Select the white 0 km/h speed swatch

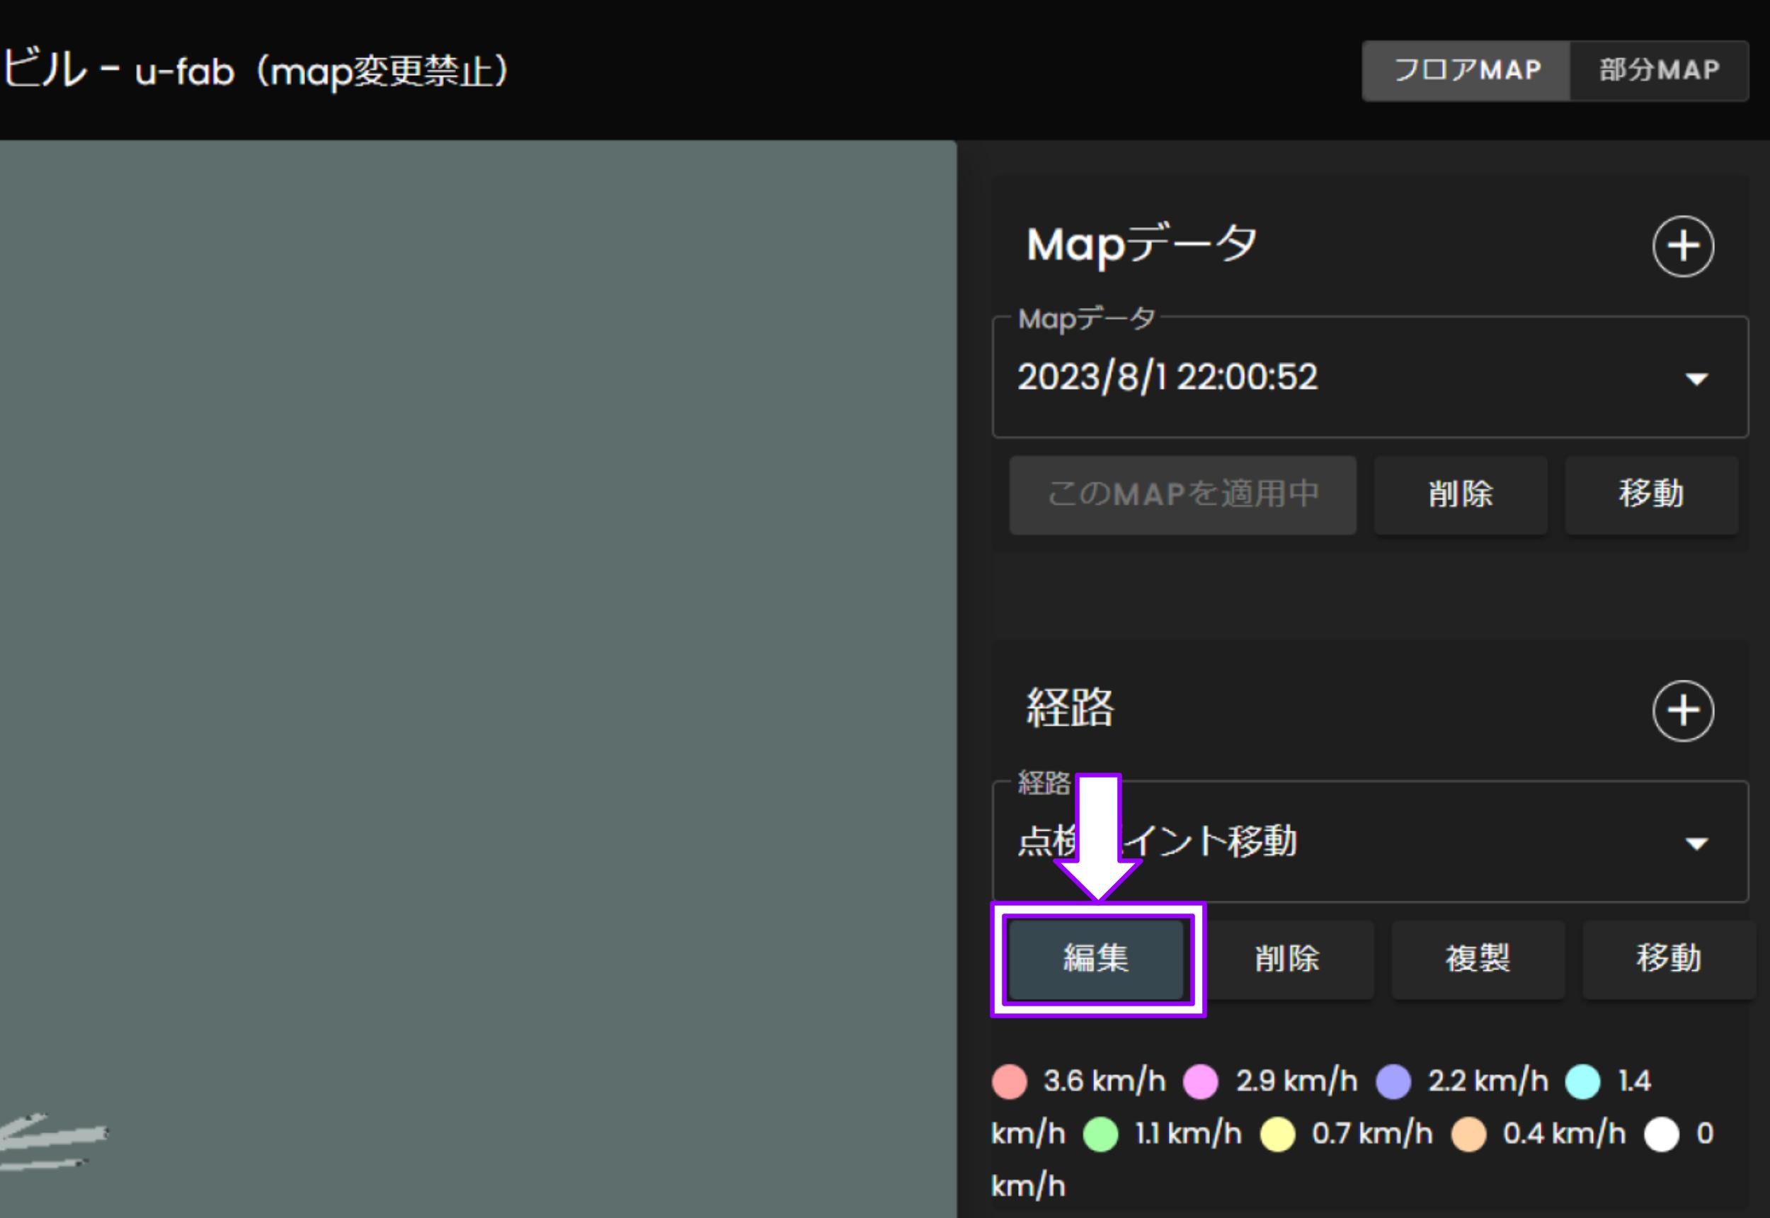1661,1133
